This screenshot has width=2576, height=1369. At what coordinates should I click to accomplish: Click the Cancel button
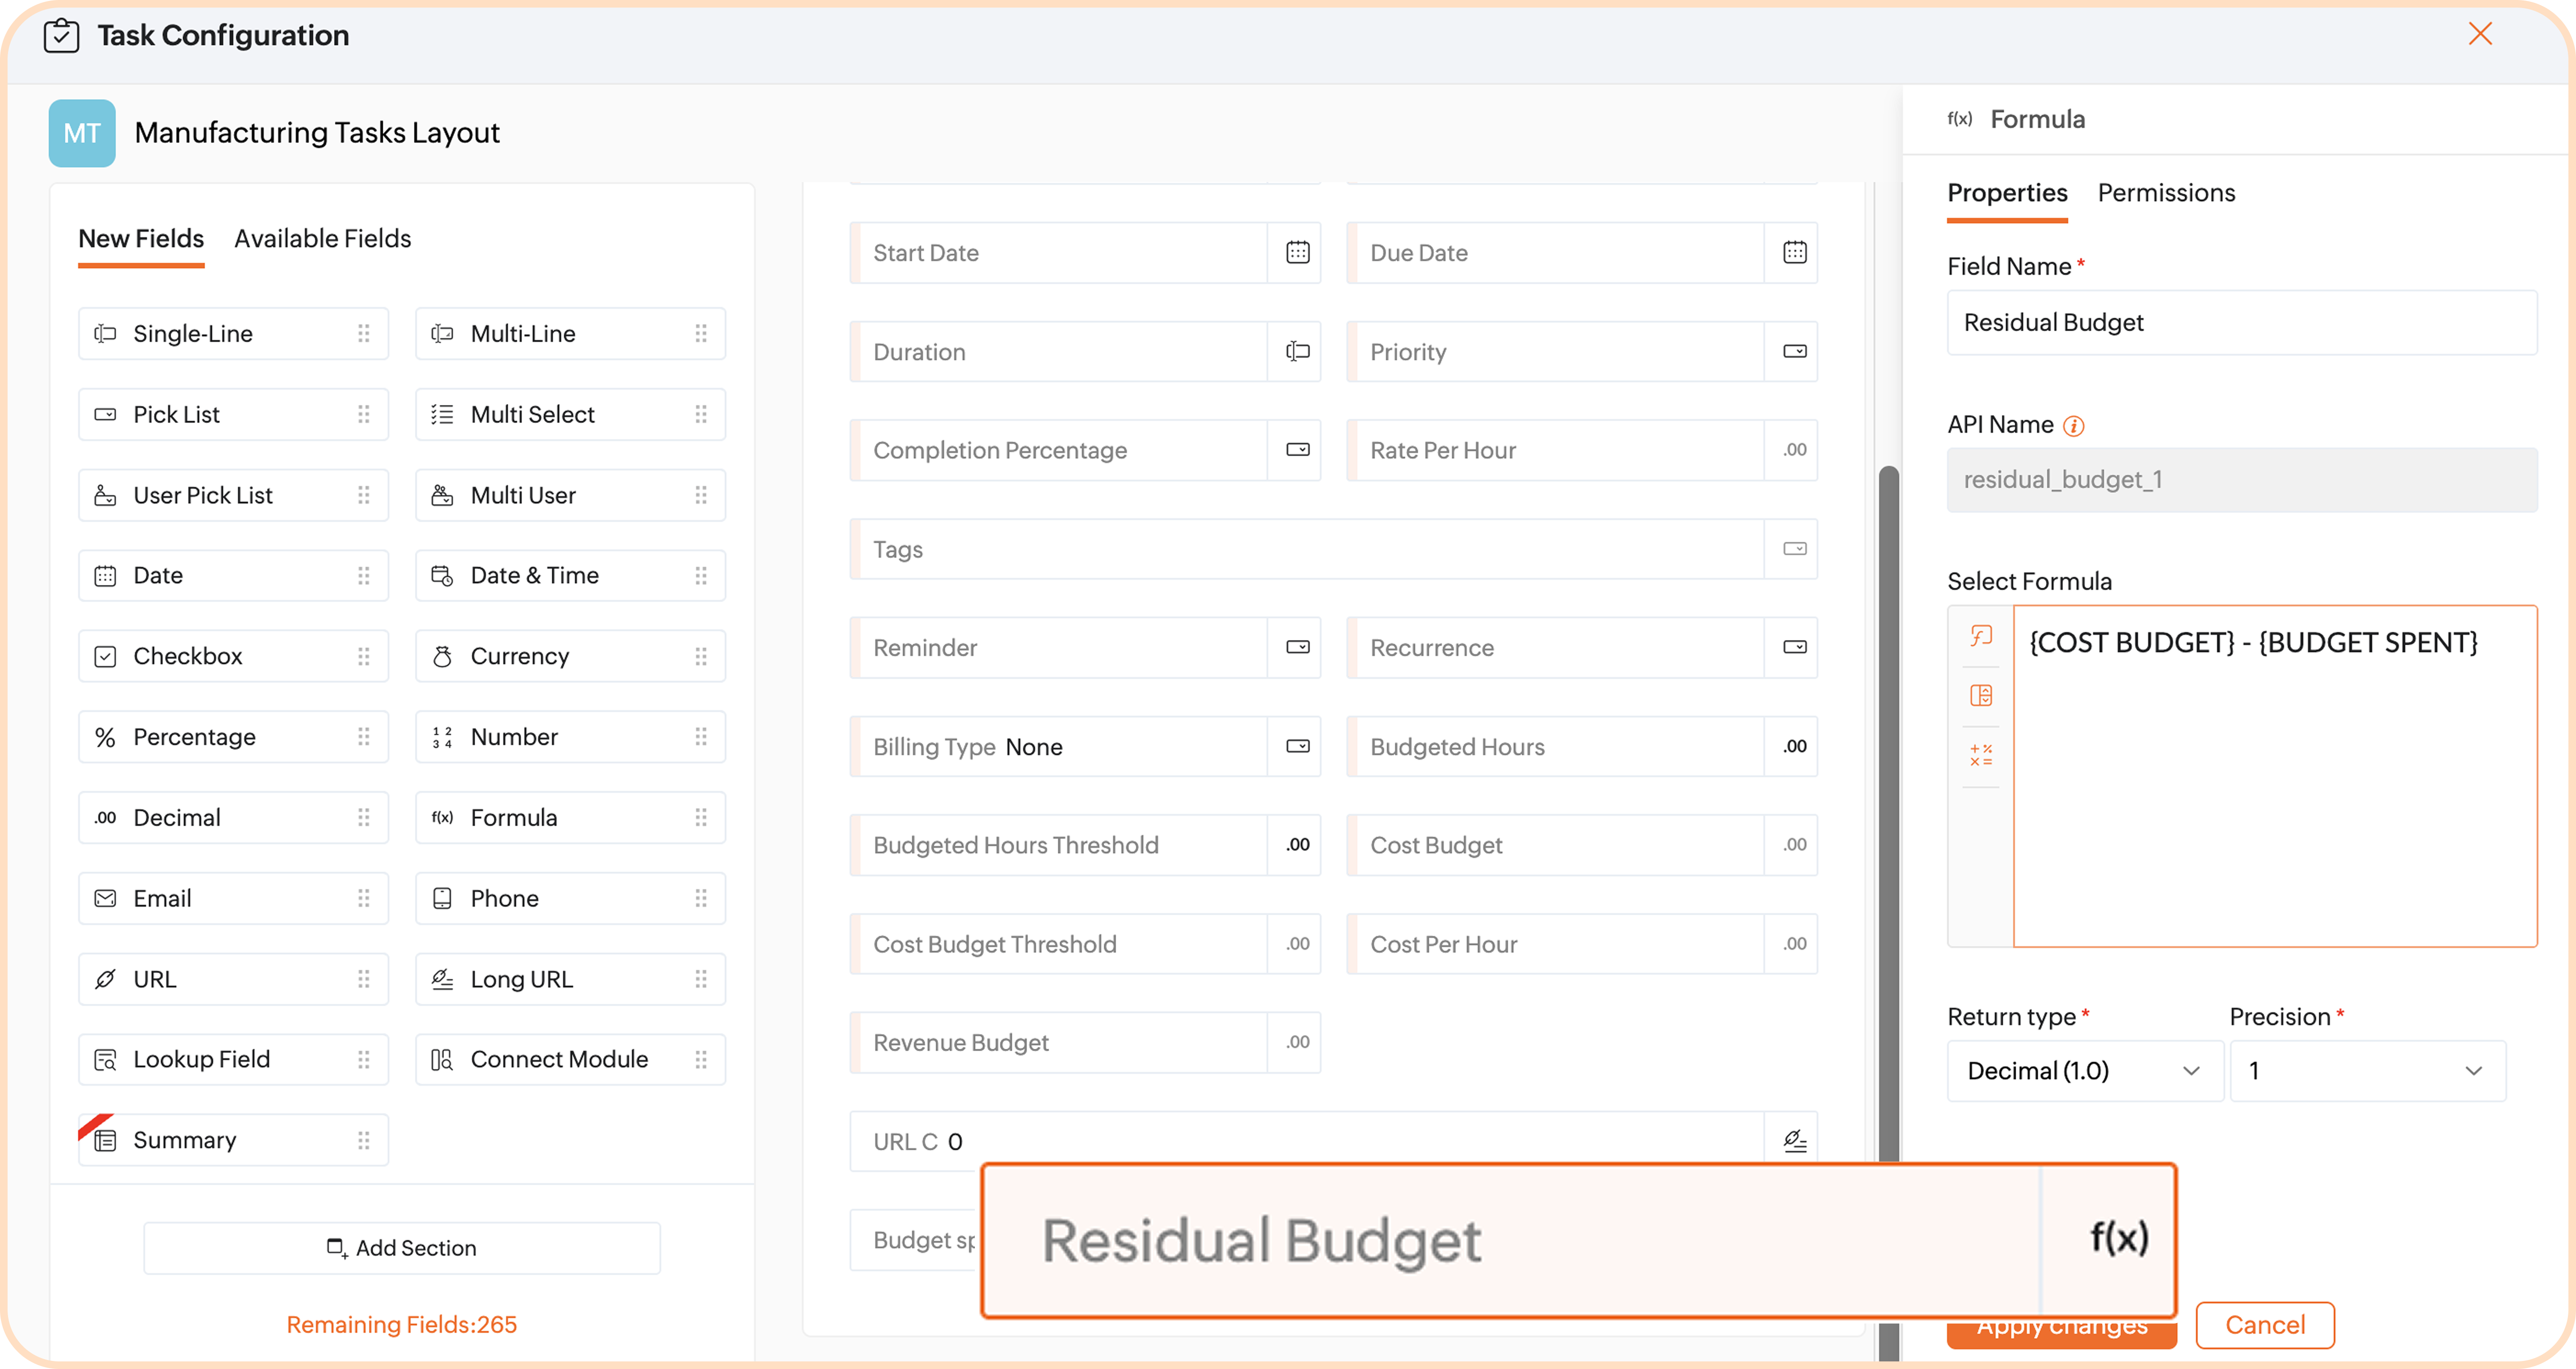click(2264, 1325)
